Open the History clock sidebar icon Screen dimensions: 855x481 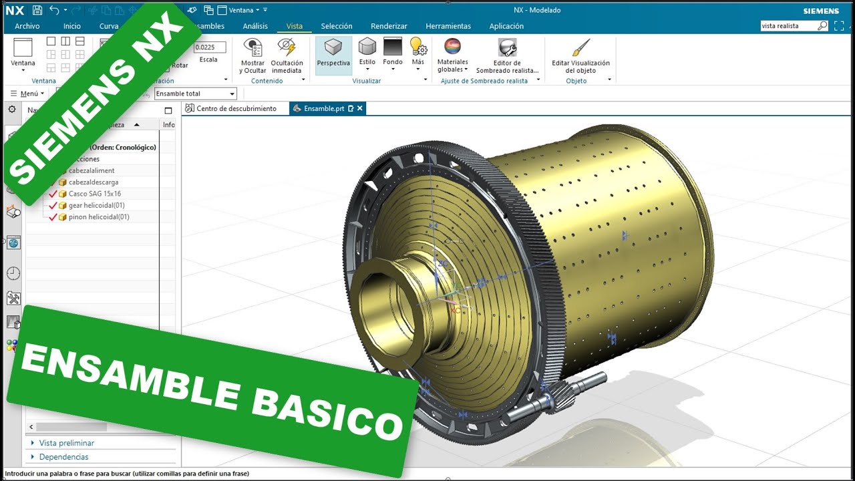click(x=13, y=273)
